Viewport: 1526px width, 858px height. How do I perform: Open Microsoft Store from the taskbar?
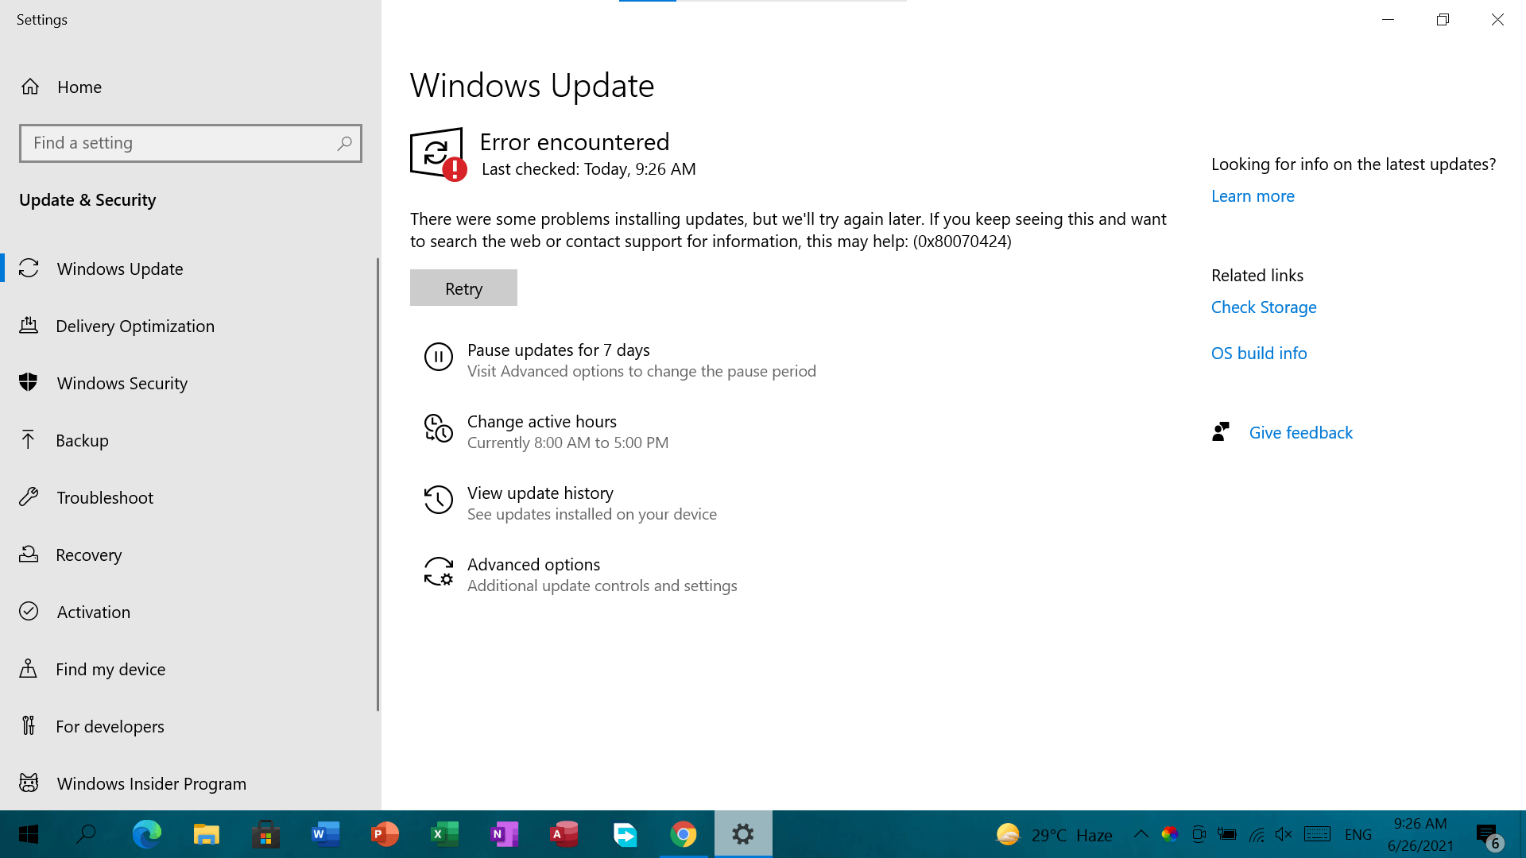265,834
